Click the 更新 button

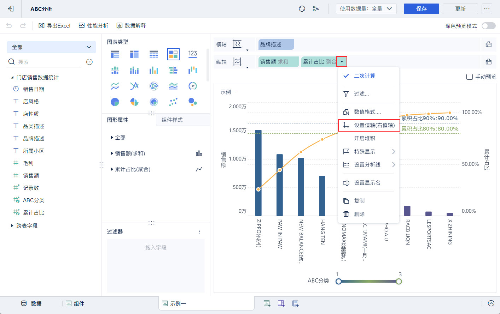pos(460,9)
